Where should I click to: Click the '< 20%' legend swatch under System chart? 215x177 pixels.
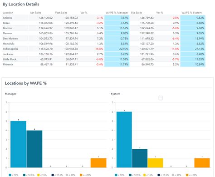coord(173,175)
